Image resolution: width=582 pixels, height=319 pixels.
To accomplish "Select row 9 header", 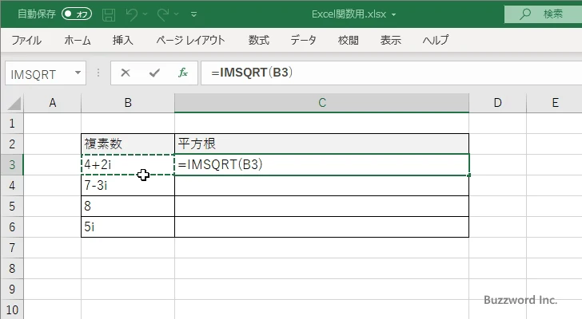I will click(x=12, y=289).
